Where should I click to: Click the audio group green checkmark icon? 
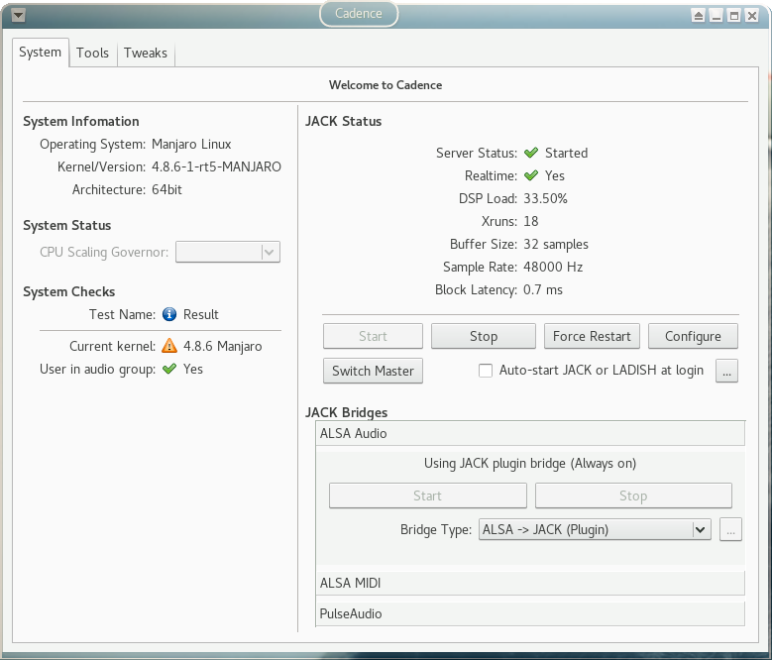pos(169,369)
